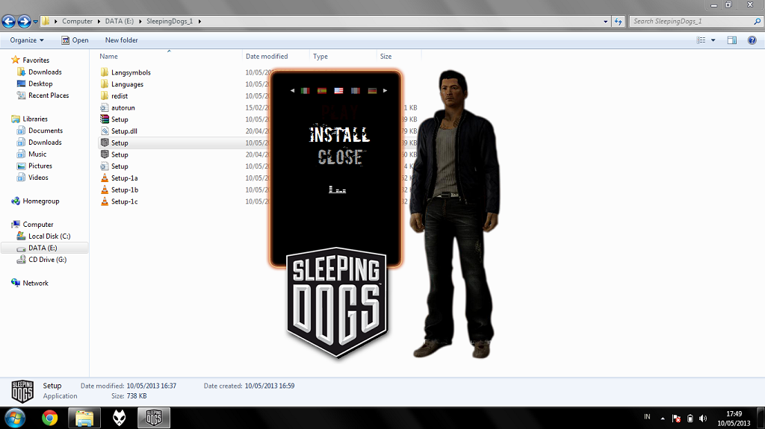Change your view icon in toolbar
This screenshot has width=765, height=429.
pyautogui.click(x=701, y=40)
